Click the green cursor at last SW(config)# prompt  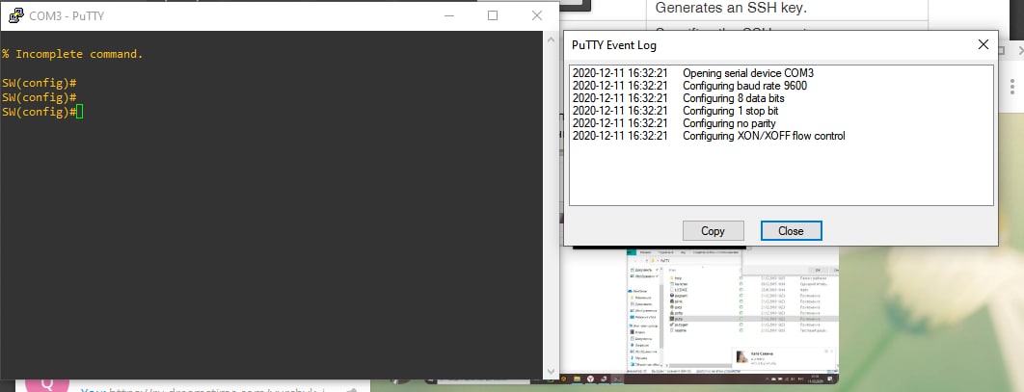(x=80, y=112)
